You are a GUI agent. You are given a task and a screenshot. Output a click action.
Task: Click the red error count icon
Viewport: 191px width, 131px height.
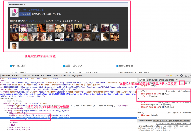167,76
